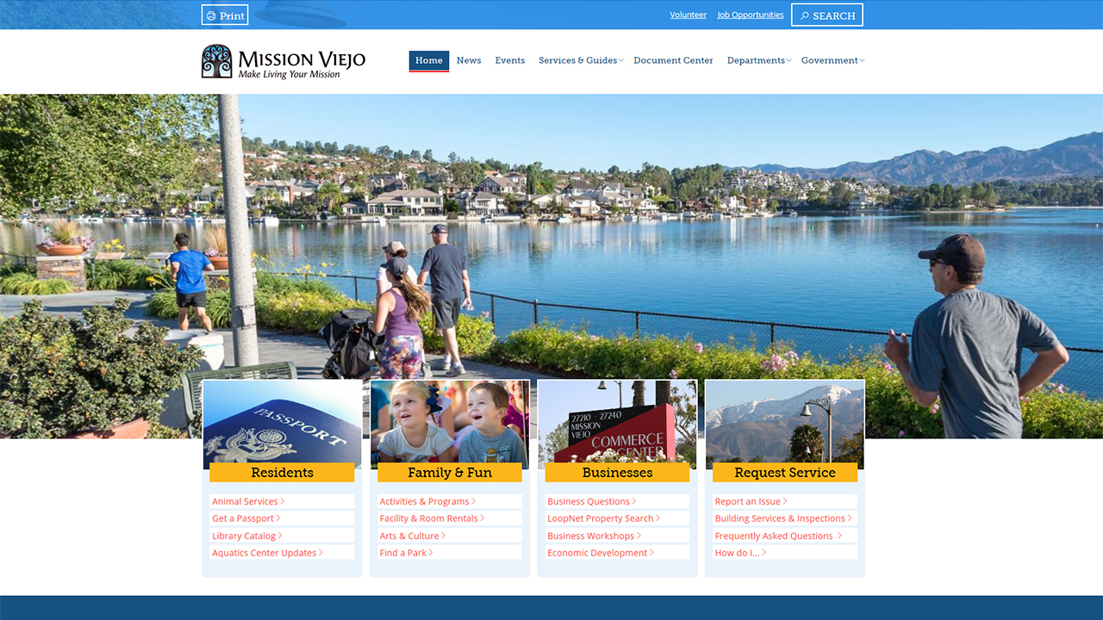1103x620 pixels.
Task: Select the Document Center menu item
Action: [673, 60]
